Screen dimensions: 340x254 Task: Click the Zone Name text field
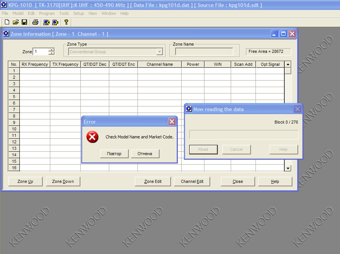pos(204,52)
